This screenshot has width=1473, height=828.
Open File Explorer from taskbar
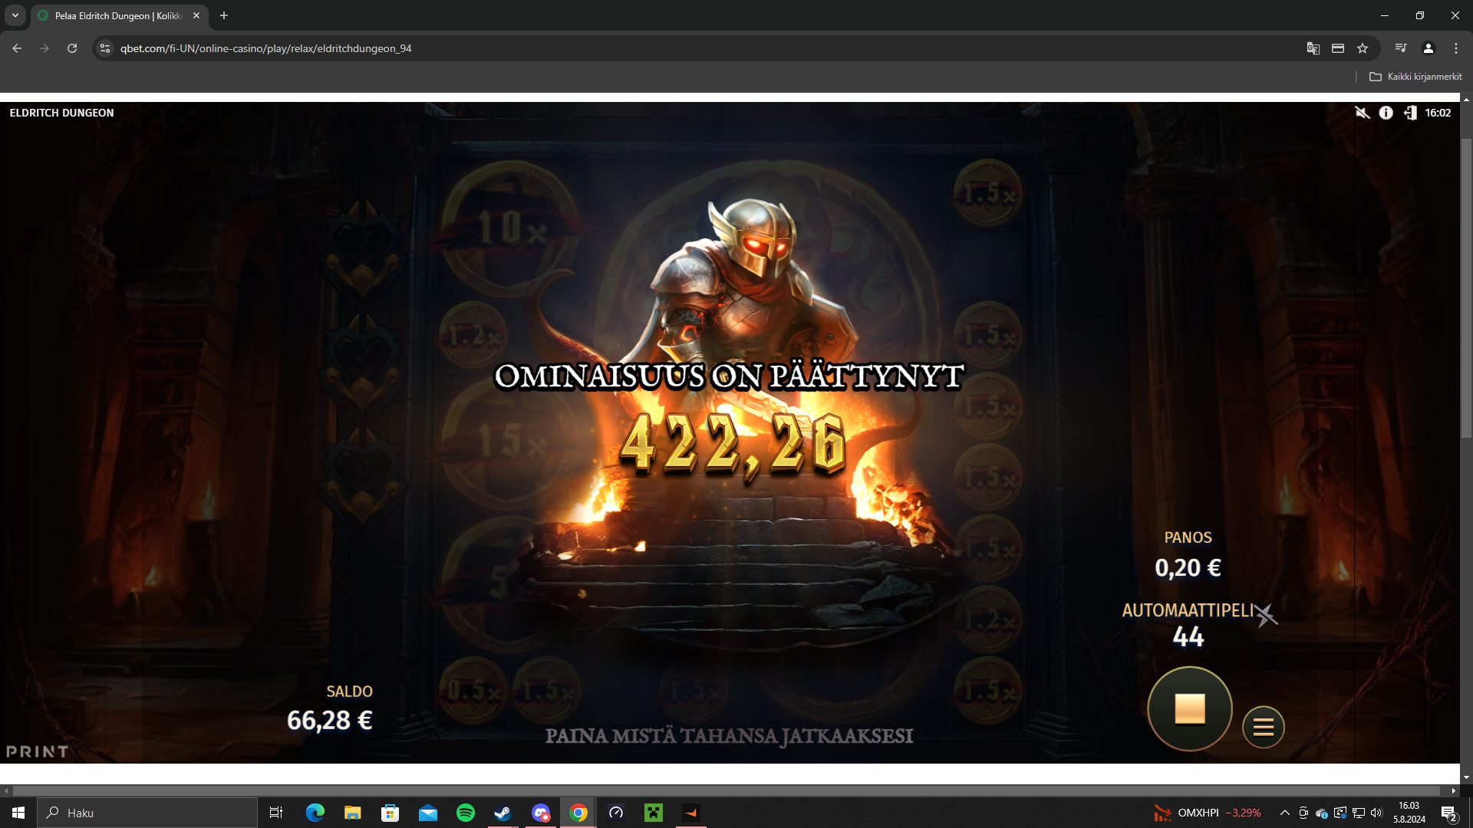(352, 813)
